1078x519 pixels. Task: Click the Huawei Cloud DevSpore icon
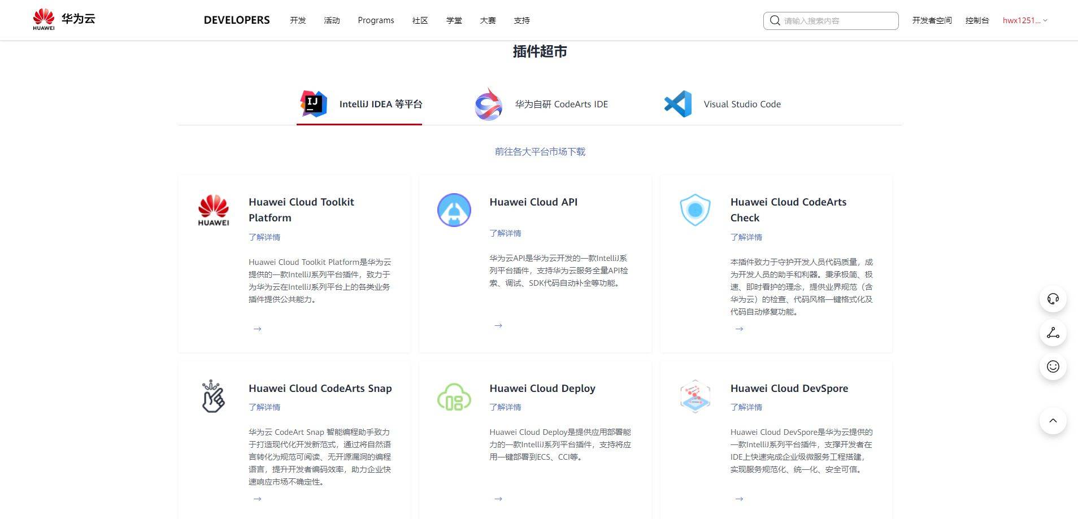(x=695, y=396)
